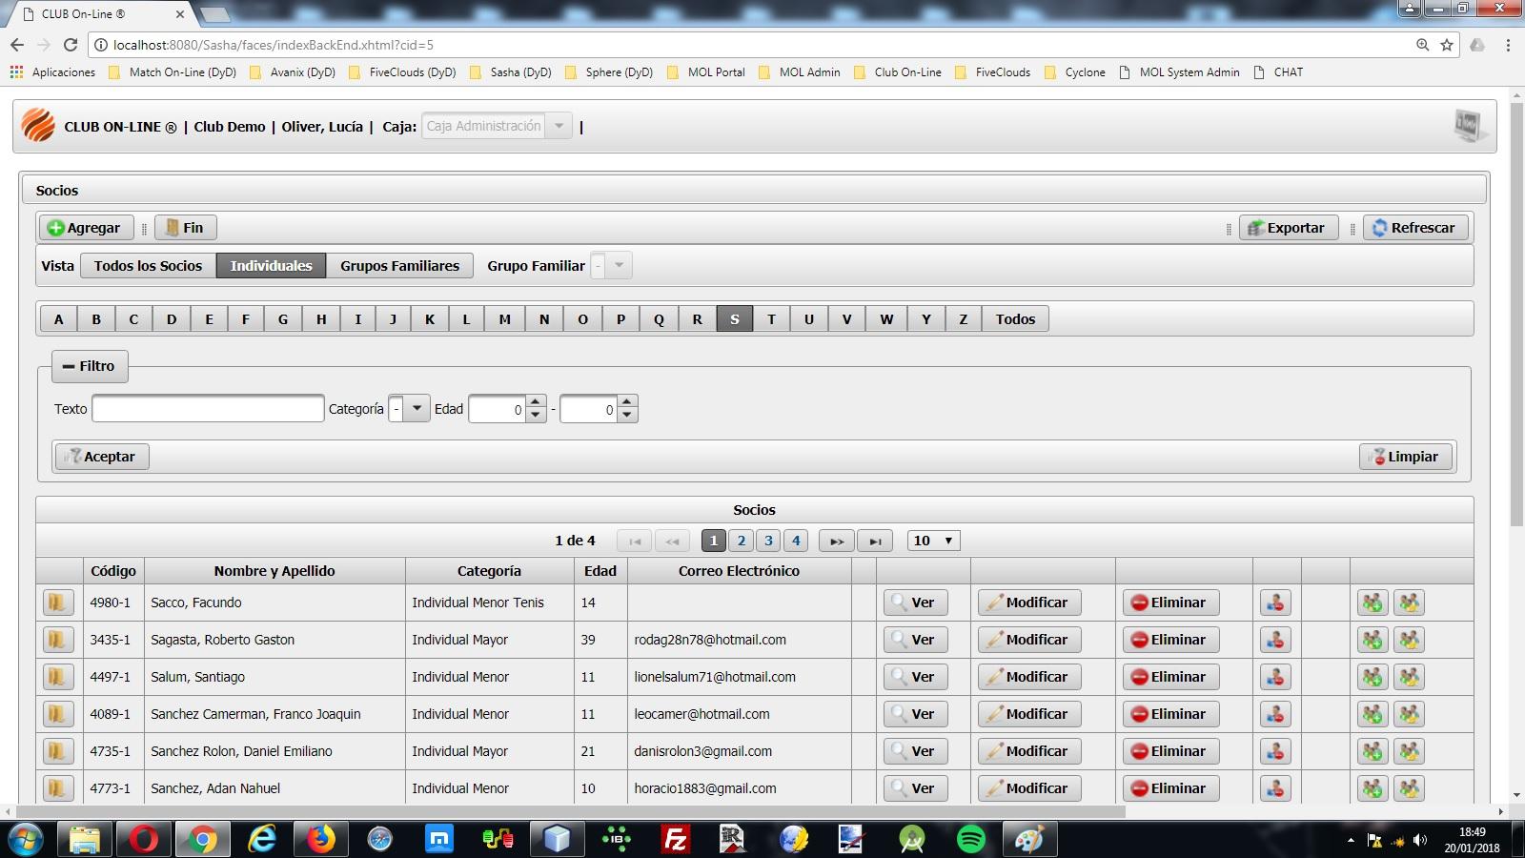
Task: Go to page 3 of Socios
Action: coord(768,541)
